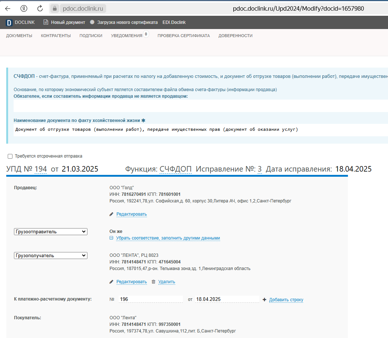
Task: Toggle Требуется отсроченная отправка checkbox
Action: 10,157
